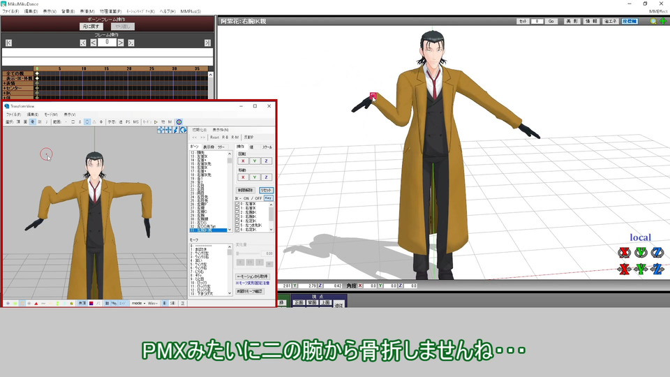This screenshot has height=377, width=670.
Task: Click the colored circle icon in TransformView toolbar
Action: pyautogui.click(x=179, y=121)
